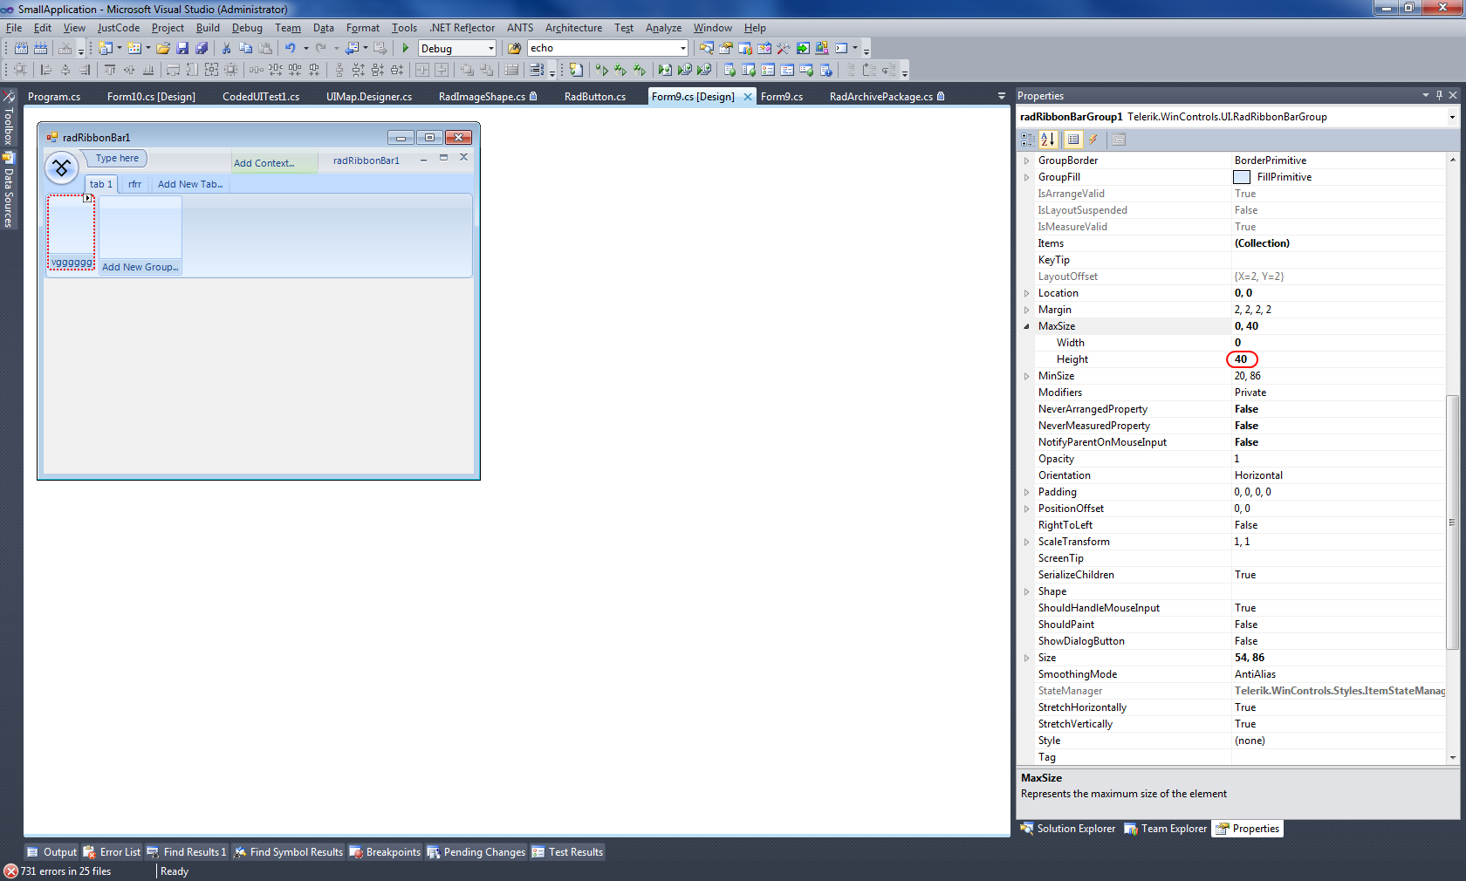Image resolution: width=1466 pixels, height=881 pixels.
Task: Expand the Padding property
Action: coord(1026,492)
